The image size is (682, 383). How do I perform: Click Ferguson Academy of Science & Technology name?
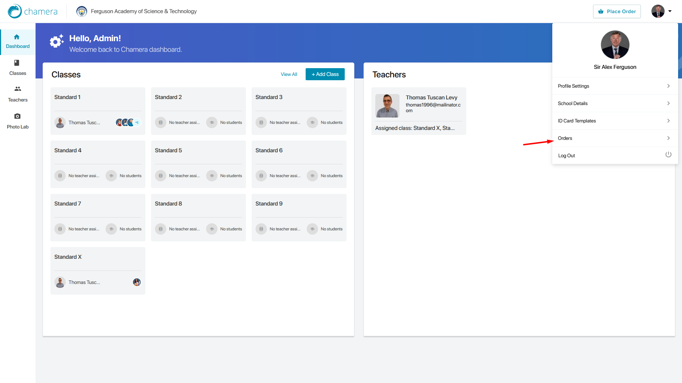click(x=144, y=11)
